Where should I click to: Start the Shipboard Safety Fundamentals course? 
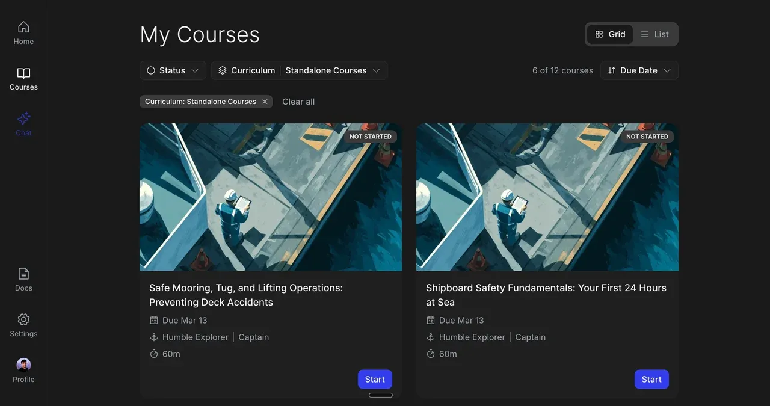pyautogui.click(x=651, y=380)
